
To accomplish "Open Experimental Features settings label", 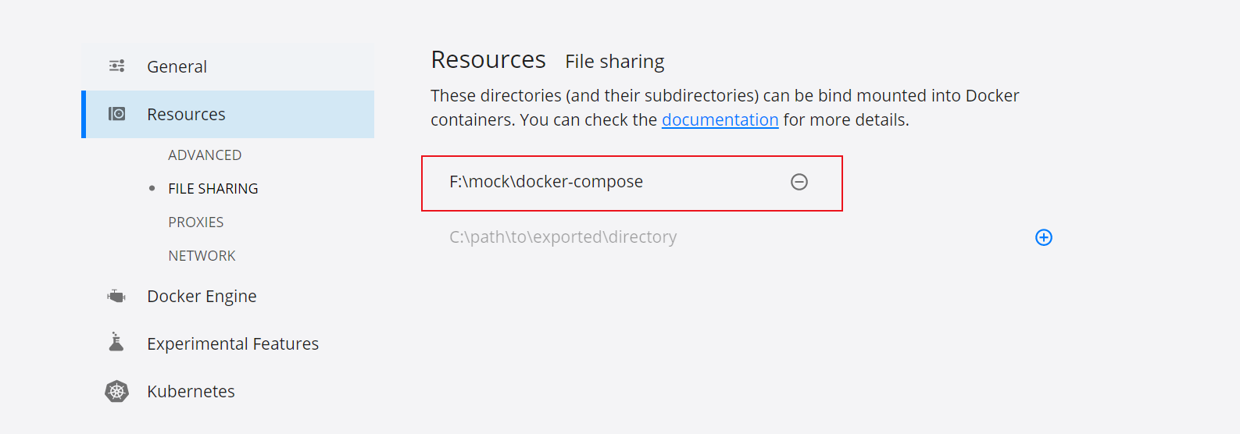I will [233, 344].
